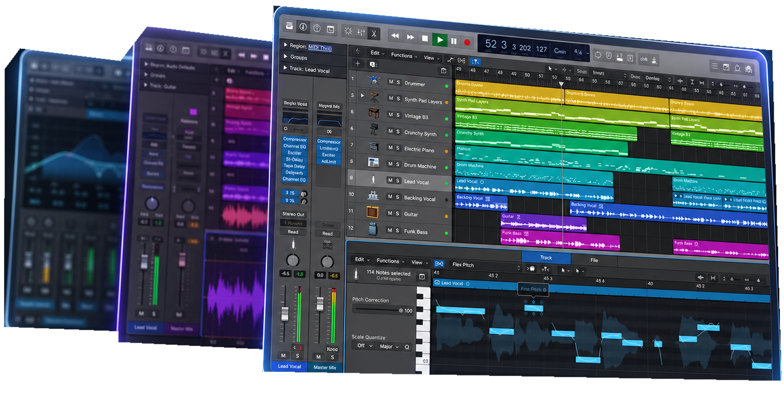Image resolution: width=784 pixels, height=400 pixels.
Task: Solo the Electric Piano track
Action: click(398, 149)
